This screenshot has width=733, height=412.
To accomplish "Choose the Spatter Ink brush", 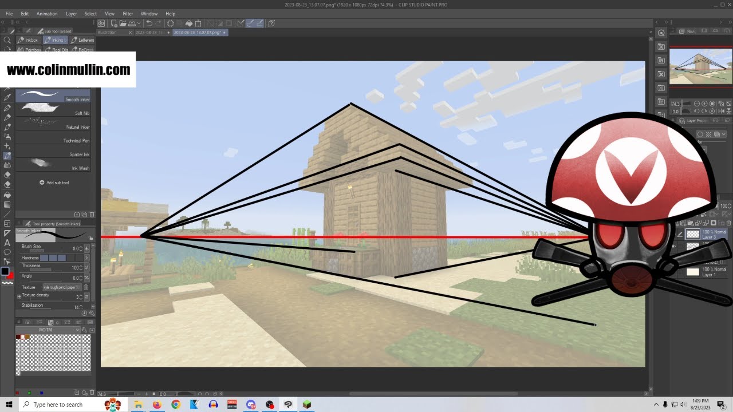I will click(53, 150).
